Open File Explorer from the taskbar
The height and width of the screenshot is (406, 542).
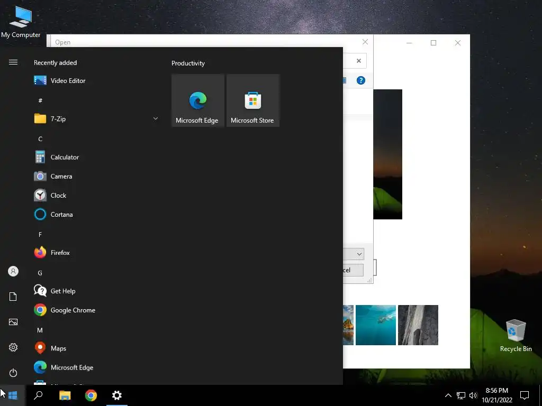(65, 395)
